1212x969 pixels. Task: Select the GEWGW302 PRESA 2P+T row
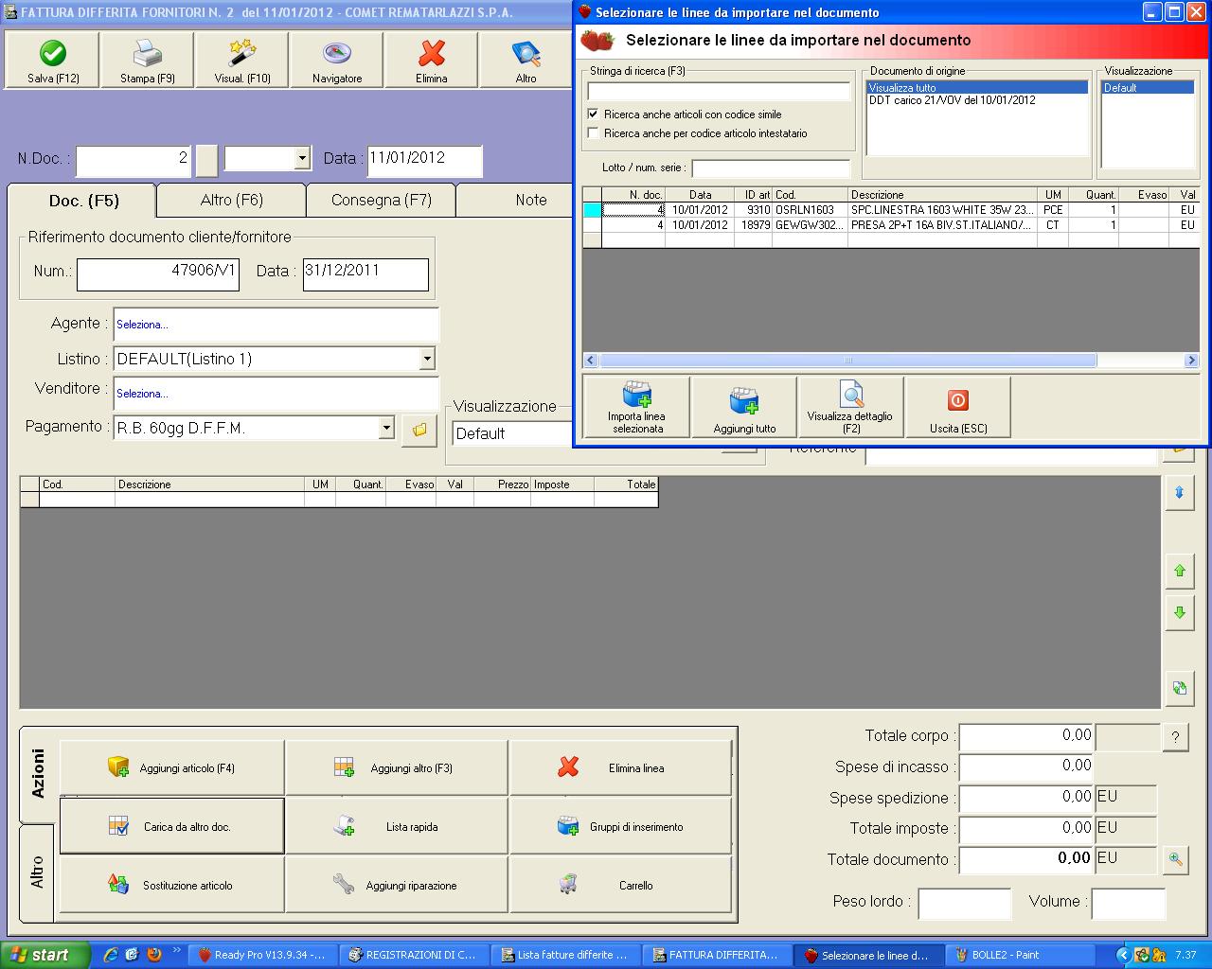[x=890, y=225]
